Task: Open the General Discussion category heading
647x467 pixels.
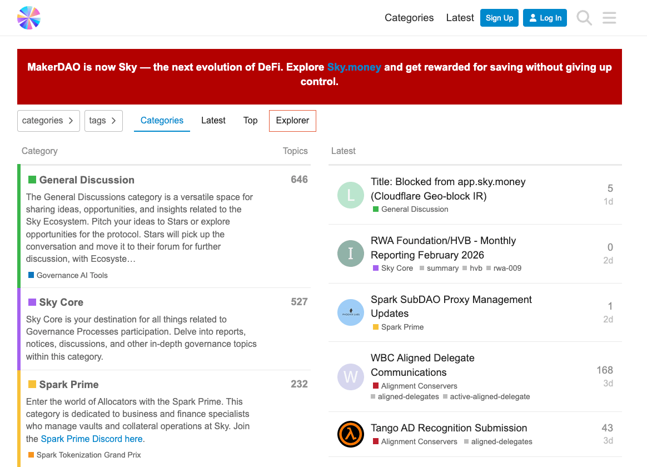Action: coord(87,180)
